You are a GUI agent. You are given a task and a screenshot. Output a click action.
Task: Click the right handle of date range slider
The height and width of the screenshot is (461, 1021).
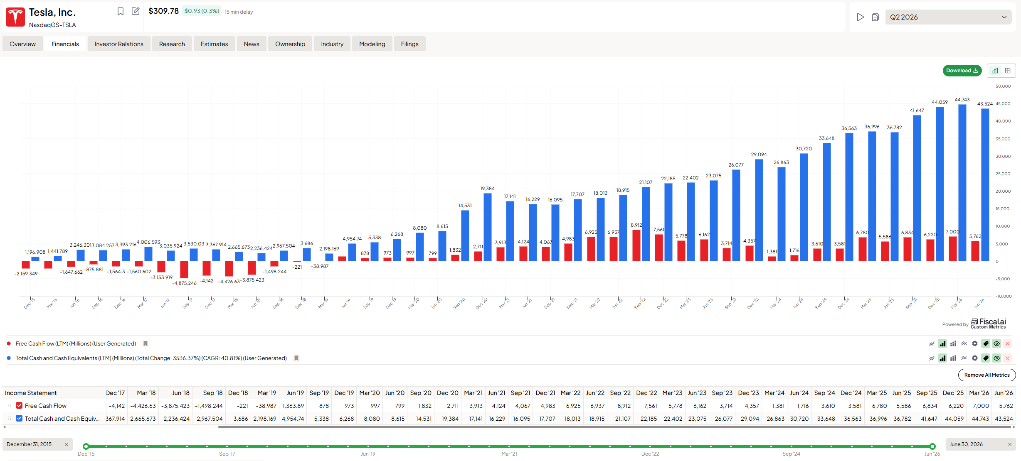point(932,446)
